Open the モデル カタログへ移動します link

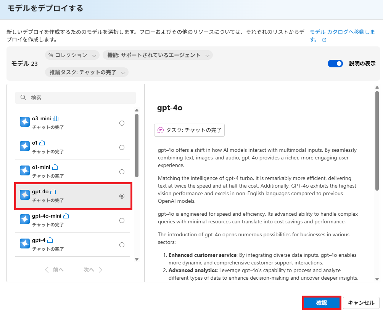click(342, 35)
